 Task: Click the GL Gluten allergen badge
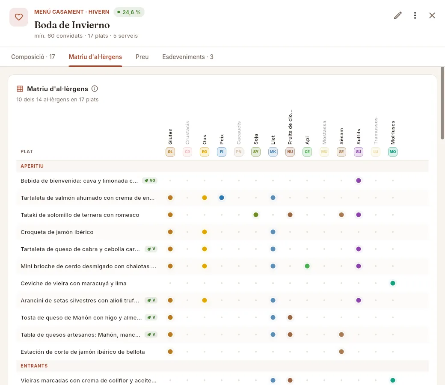(x=170, y=152)
